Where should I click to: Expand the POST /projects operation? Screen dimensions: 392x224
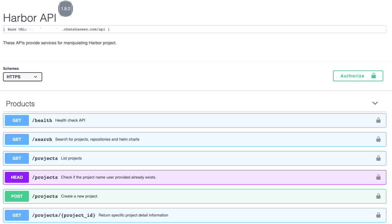[x=195, y=196]
